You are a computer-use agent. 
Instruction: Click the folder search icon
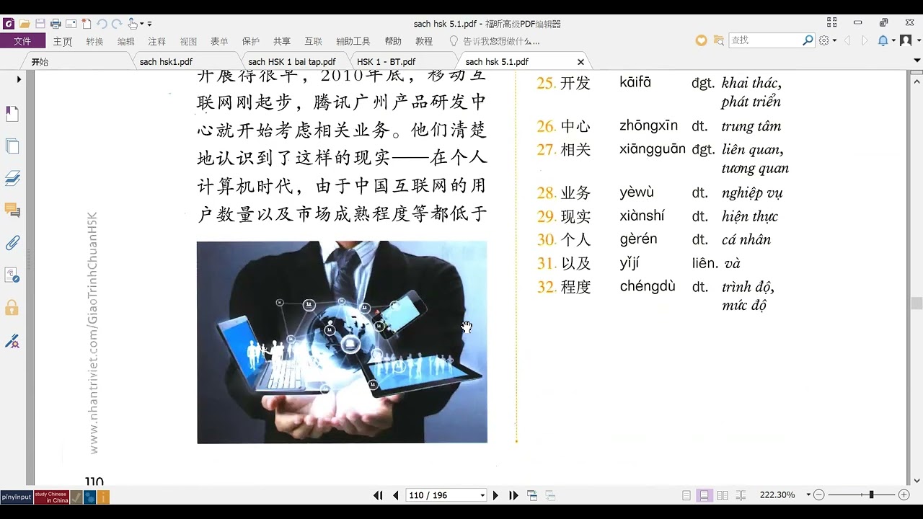tap(718, 40)
